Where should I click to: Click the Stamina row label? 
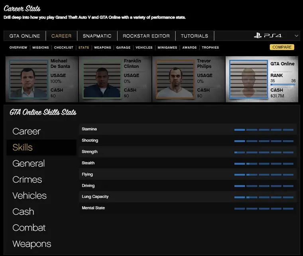(x=89, y=129)
